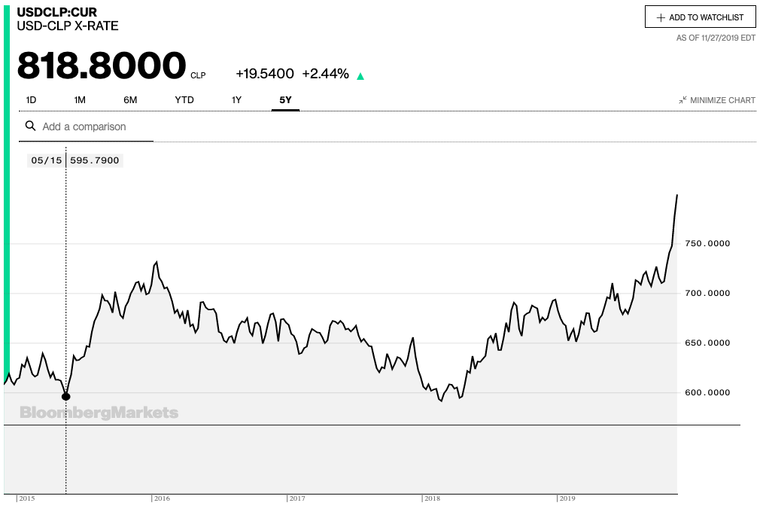The image size is (763, 506).
Task: Click the +19.5400 change value
Action: point(265,74)
